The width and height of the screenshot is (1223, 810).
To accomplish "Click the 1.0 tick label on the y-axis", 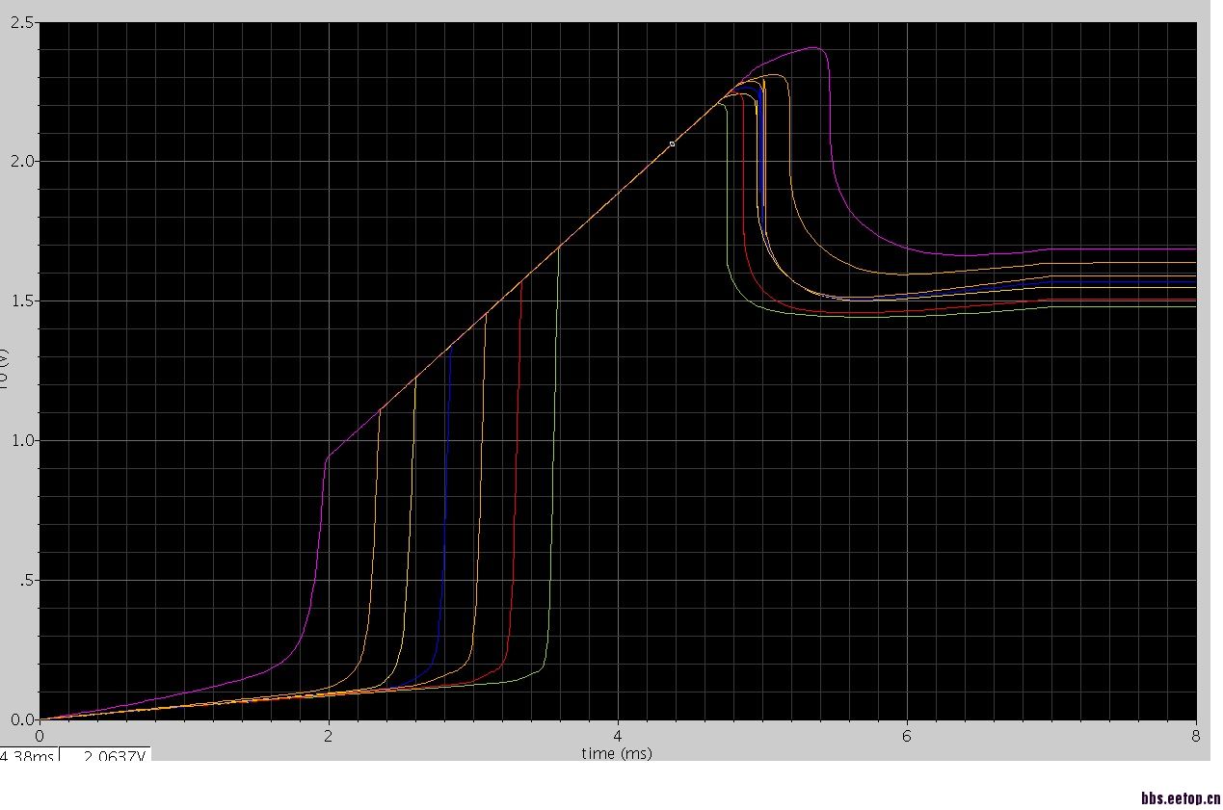I will click(x=23, y=440).
